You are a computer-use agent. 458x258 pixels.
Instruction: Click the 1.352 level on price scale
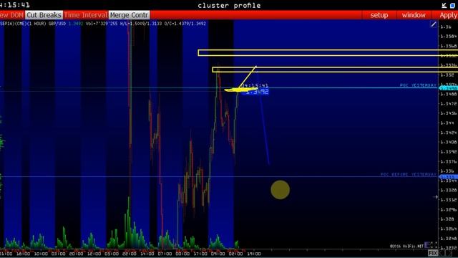pos(447,75)
